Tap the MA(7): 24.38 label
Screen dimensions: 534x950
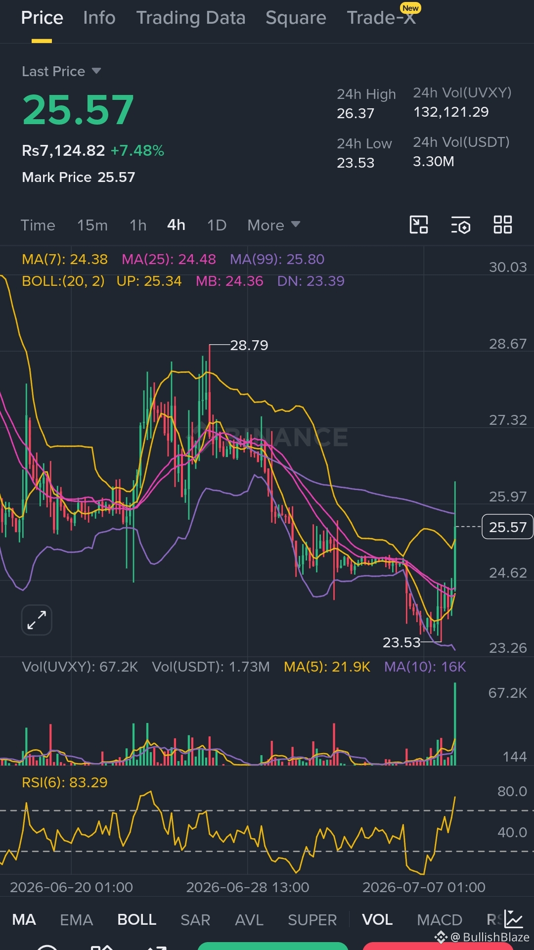tap(65, 259)
